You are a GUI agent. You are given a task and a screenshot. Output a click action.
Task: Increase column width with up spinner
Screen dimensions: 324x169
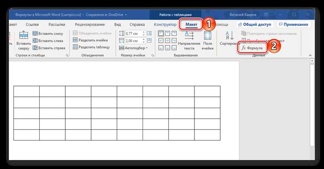pyautogui.click(x=143, y=39)
